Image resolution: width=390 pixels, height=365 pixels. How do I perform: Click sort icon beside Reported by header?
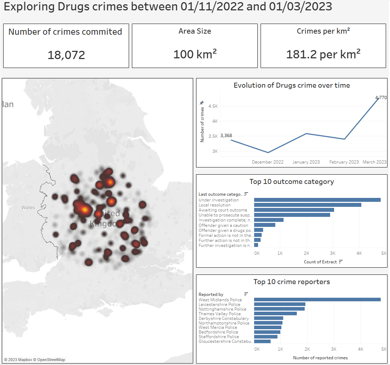click(x=246, y=294)
